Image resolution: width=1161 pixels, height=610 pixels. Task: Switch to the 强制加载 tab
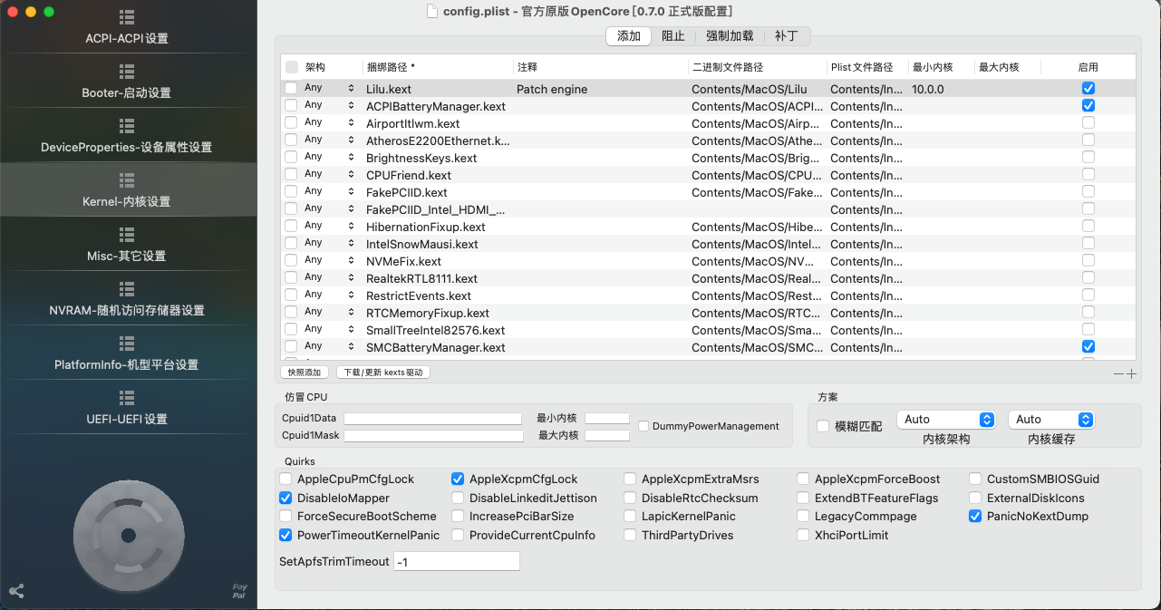[730, 36]
